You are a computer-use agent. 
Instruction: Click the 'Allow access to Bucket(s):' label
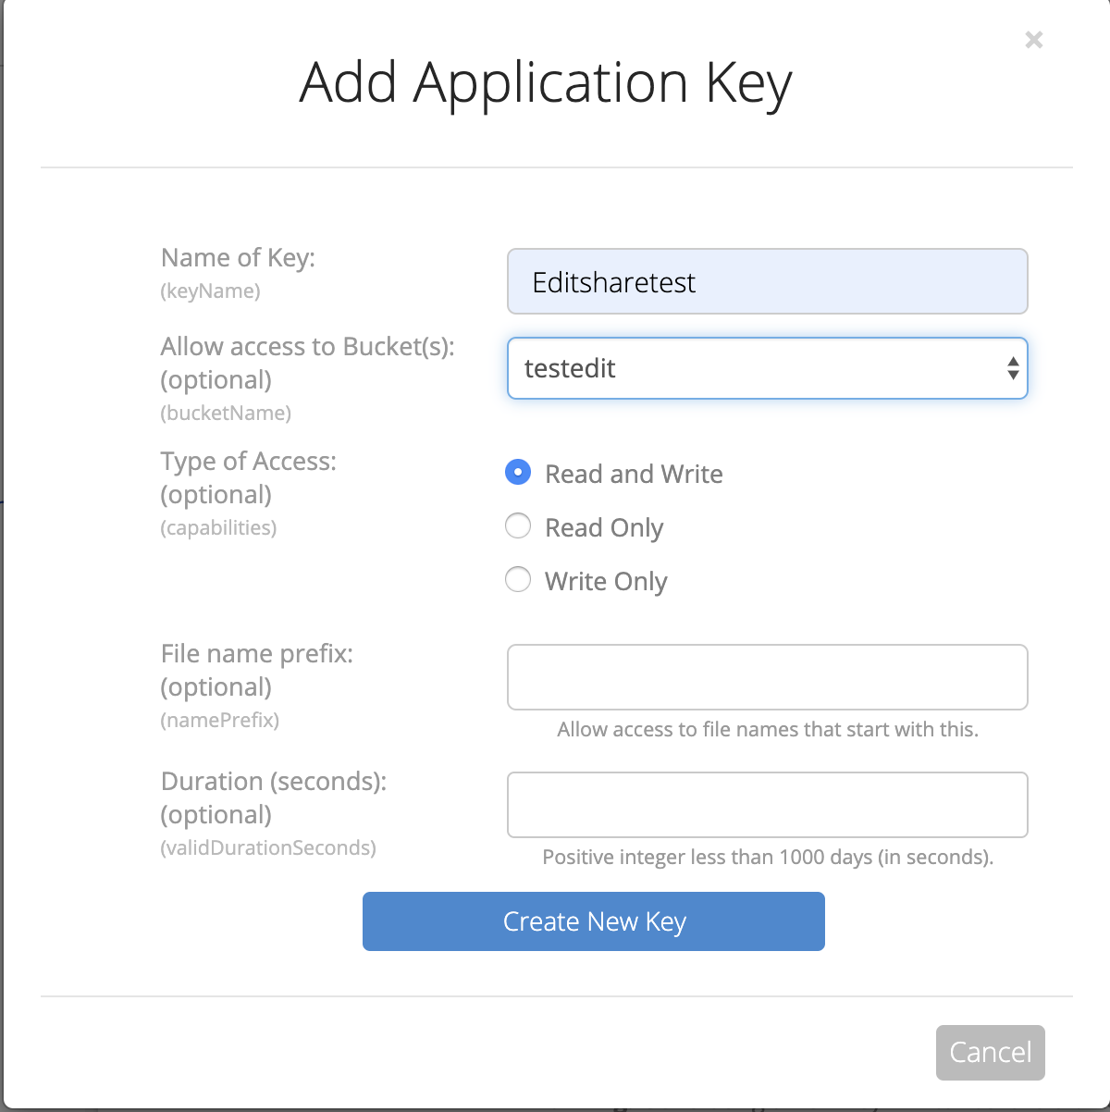tap(307, 346)
